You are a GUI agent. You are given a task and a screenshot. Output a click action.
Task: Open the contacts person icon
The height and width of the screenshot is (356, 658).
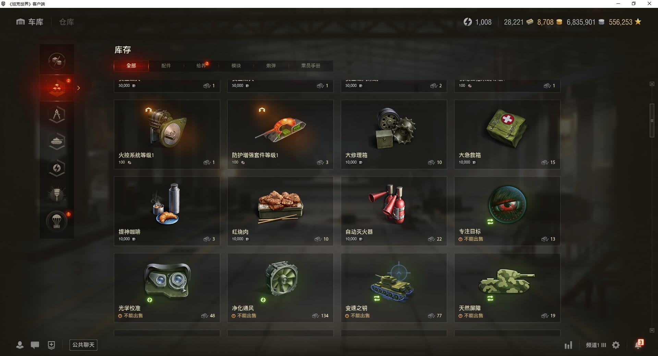(20, 345)
